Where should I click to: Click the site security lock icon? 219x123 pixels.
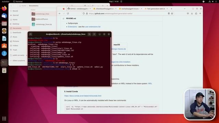pos(87,14)
